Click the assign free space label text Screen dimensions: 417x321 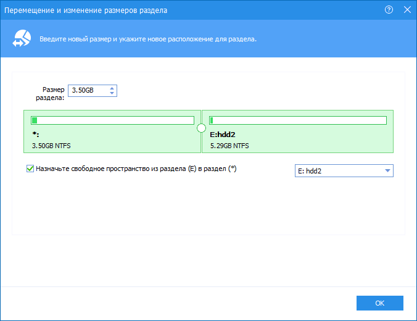(136, 169)
